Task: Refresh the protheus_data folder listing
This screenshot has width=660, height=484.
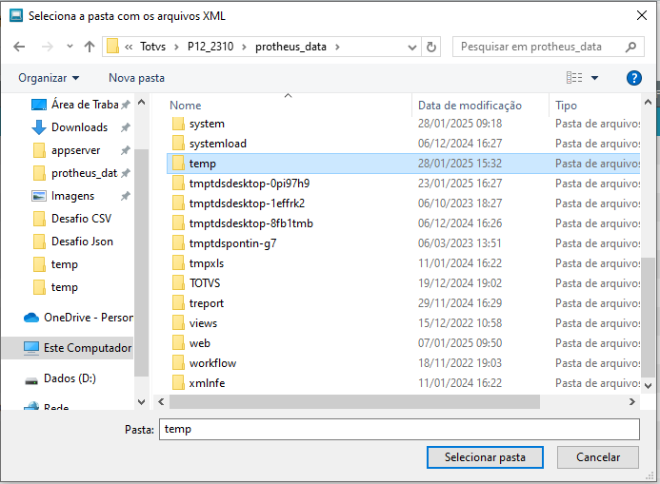Action: 431,47
